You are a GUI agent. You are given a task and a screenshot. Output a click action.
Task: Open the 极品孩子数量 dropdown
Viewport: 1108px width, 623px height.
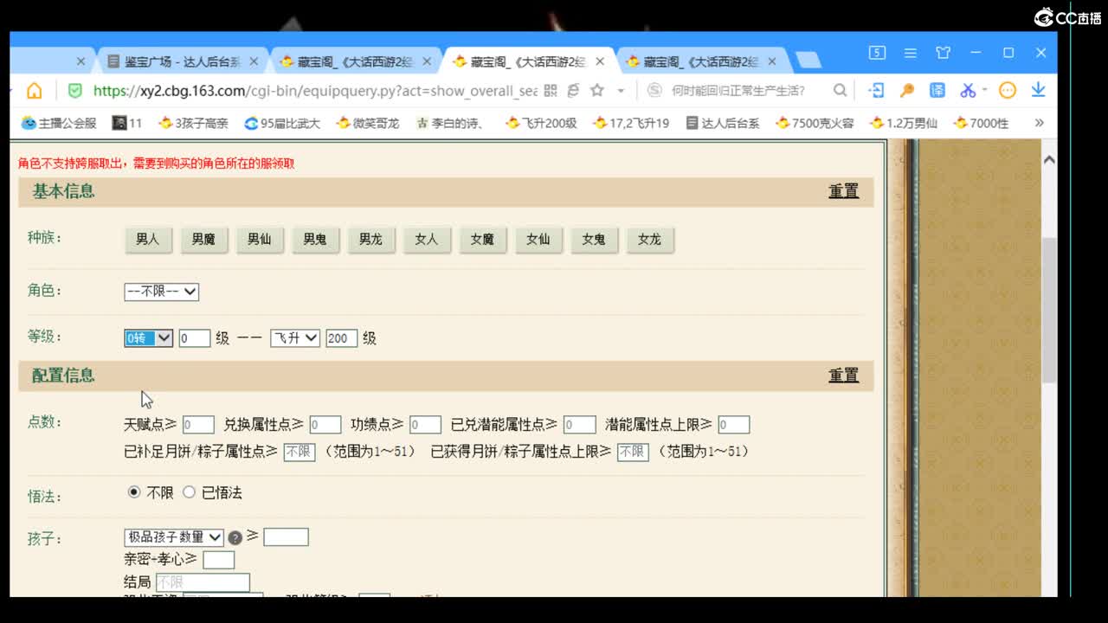[174, 537]
